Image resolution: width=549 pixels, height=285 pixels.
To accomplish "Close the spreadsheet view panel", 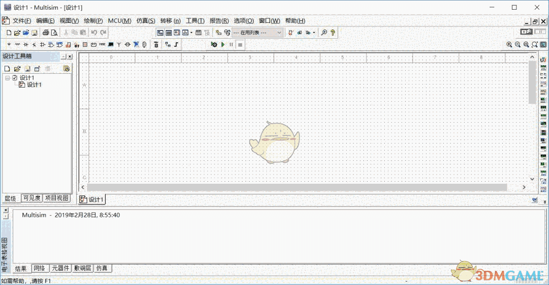I will pyautogui.click(x=6, y=210).
